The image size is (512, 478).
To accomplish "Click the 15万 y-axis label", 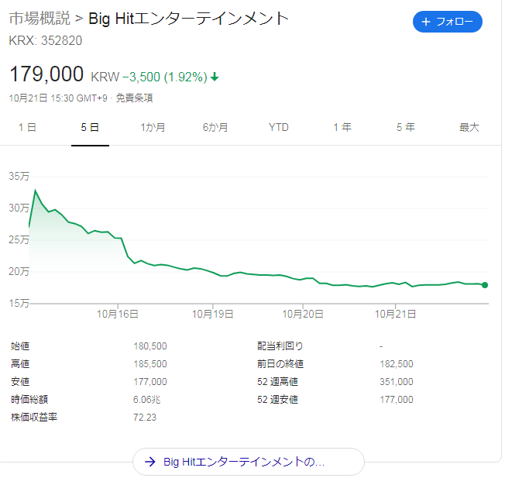I will [x=19, y=303].
